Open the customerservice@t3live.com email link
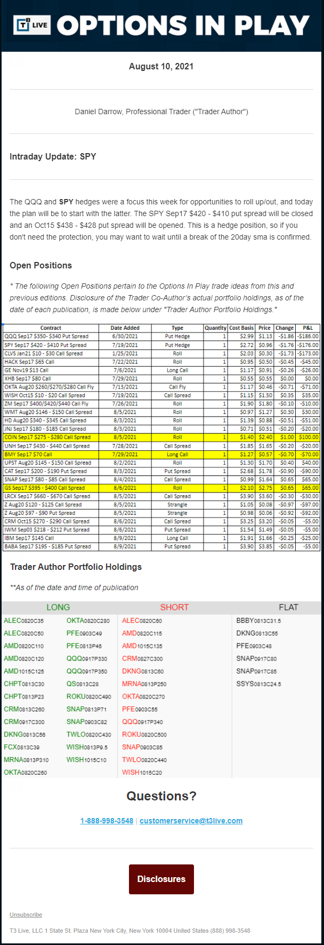 pyautogui.click(x=191, y=821)
